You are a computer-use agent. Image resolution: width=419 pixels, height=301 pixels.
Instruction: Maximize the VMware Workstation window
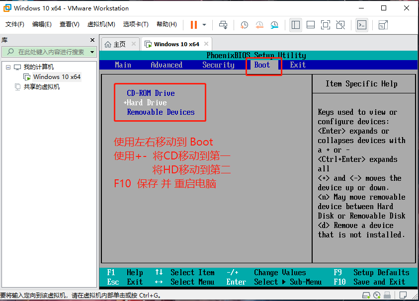click(384, 8)
